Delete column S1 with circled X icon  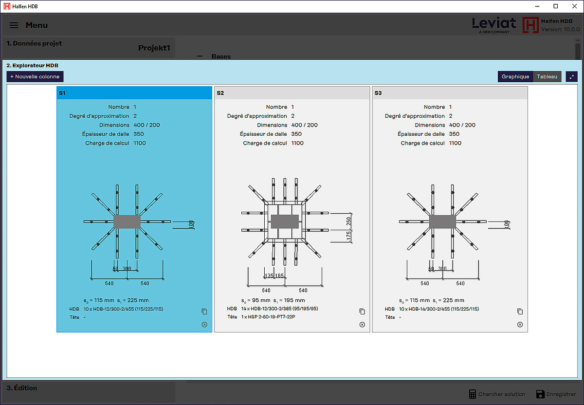204,325
